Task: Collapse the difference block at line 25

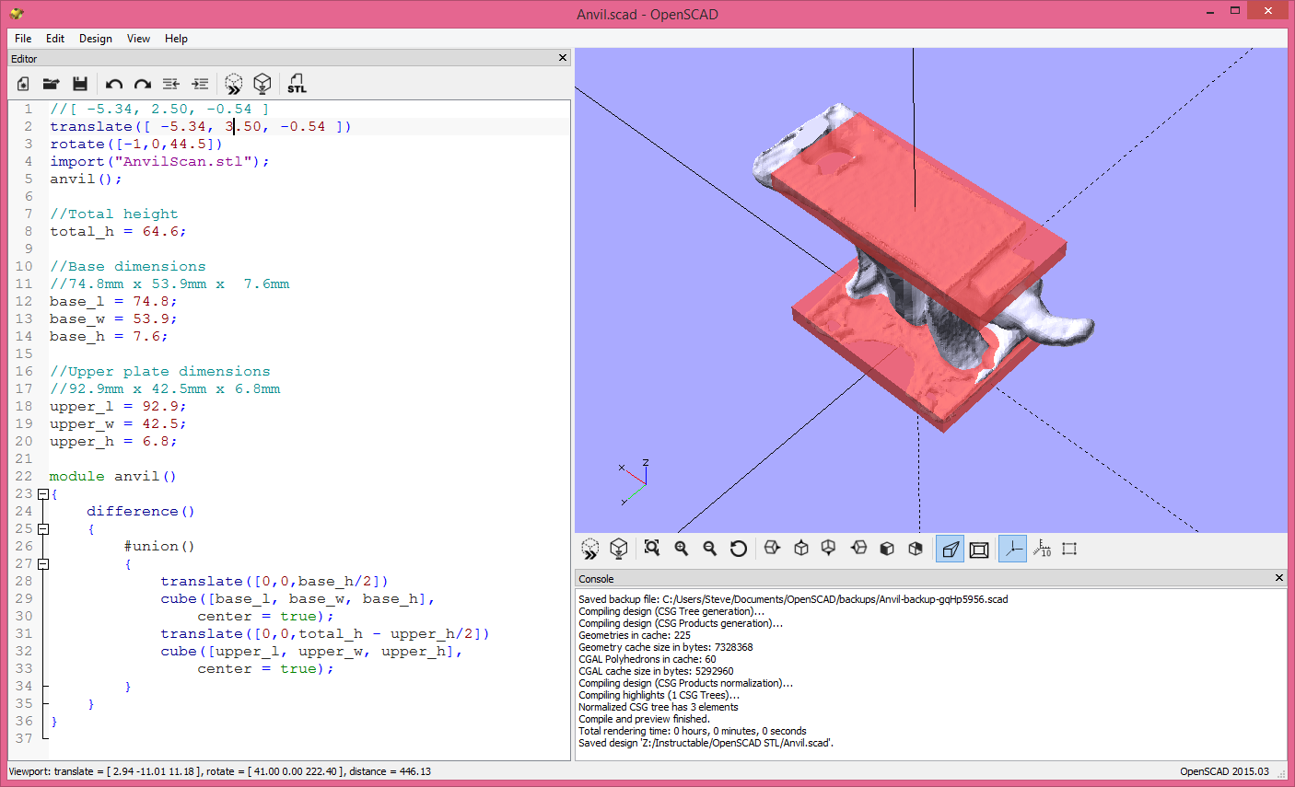Action: tap(42, 528)
